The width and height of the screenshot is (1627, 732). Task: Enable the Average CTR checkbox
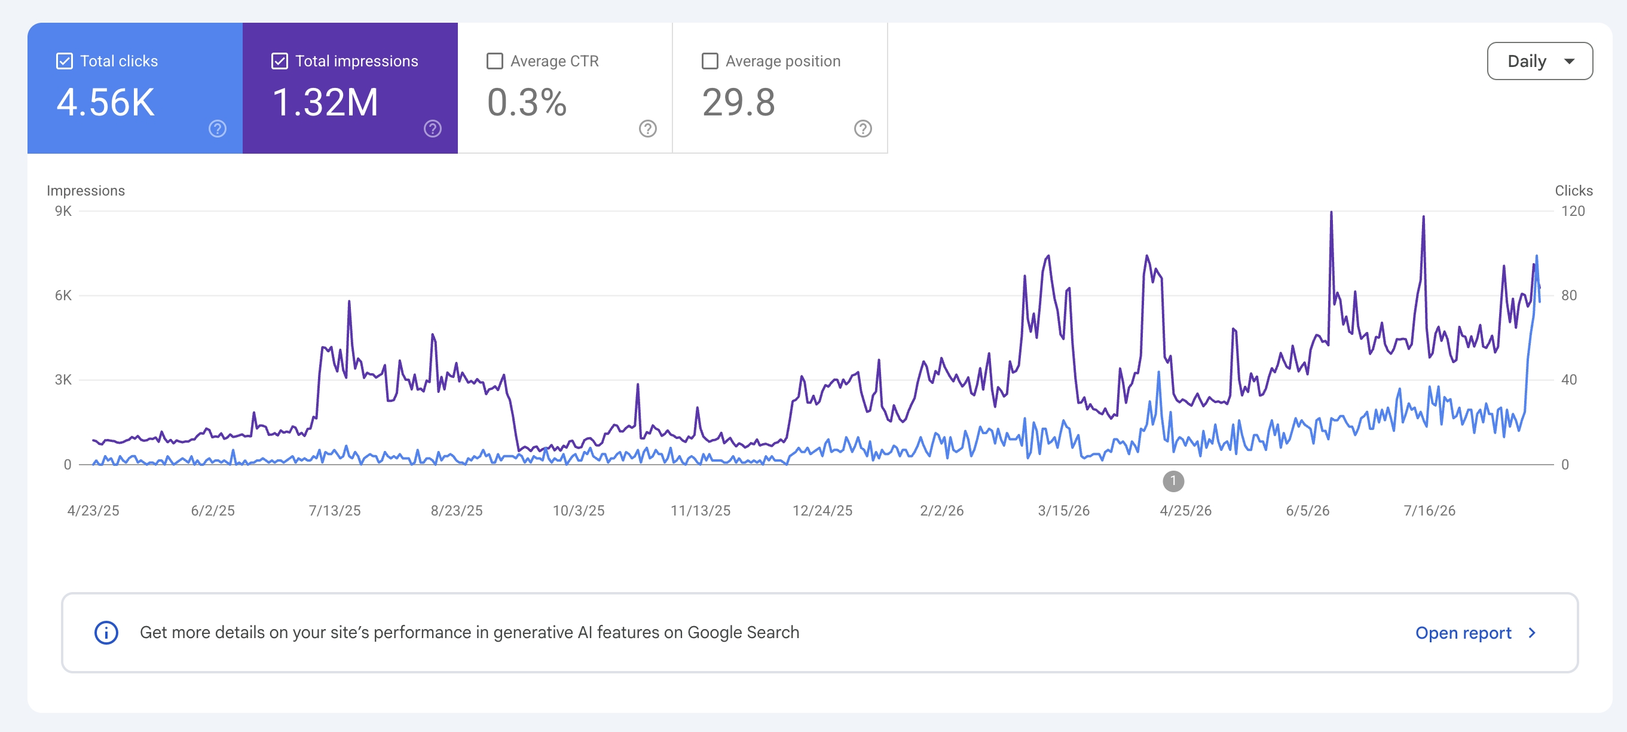(495, 62)
